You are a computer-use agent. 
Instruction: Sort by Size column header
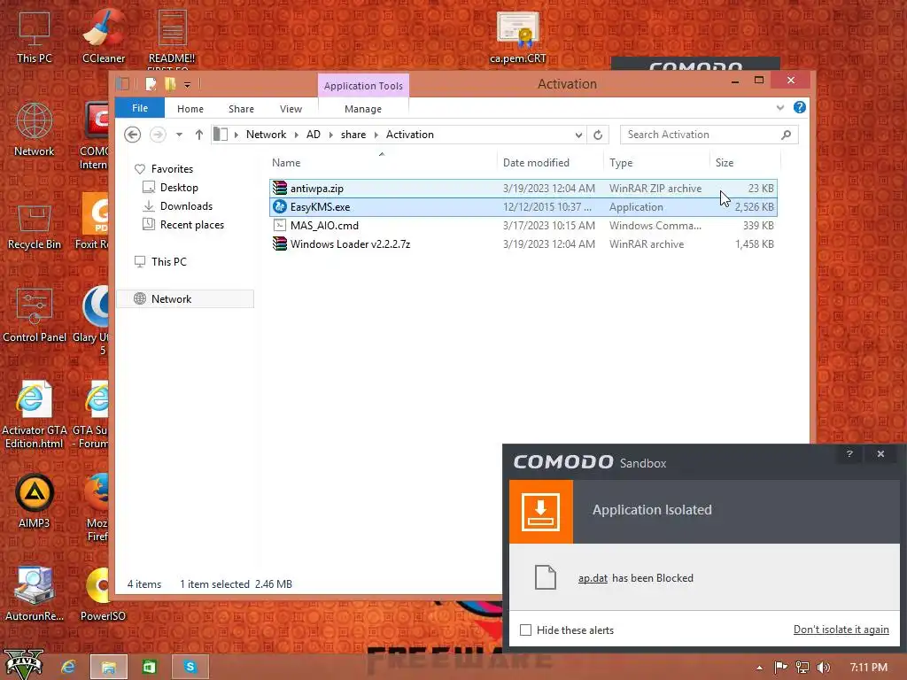pos(745,163)
